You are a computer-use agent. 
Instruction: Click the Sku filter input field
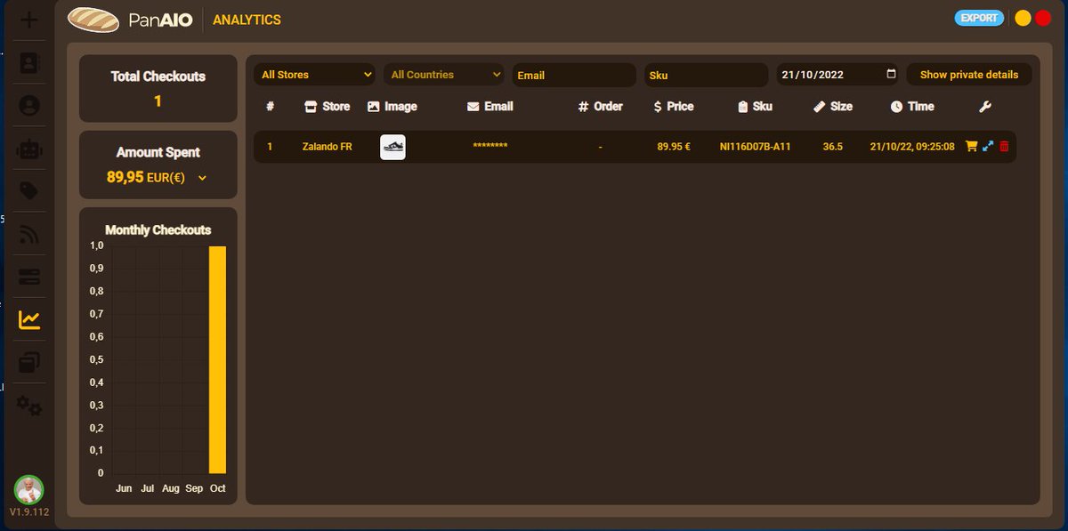tap(706, 75)
